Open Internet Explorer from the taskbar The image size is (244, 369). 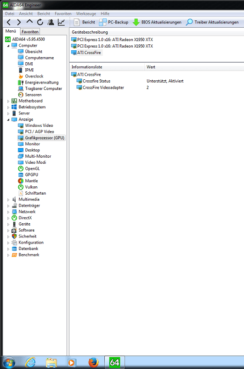[x=30, y=363]
